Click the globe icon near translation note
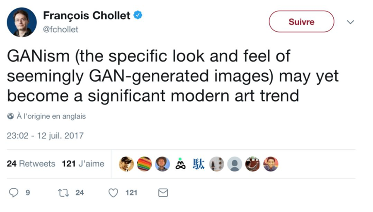The height and width of the screenshot is (212, 373). point(11,116)
